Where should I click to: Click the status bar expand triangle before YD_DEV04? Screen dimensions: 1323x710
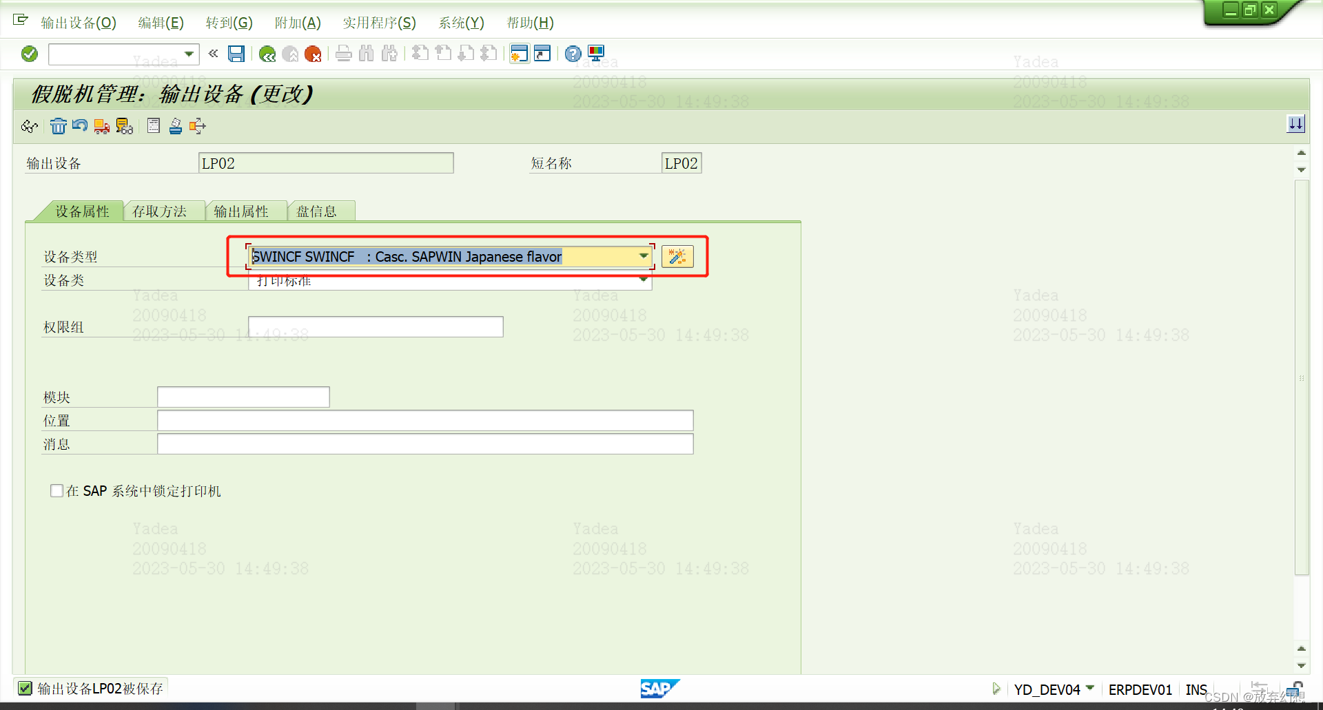(996, 688)
